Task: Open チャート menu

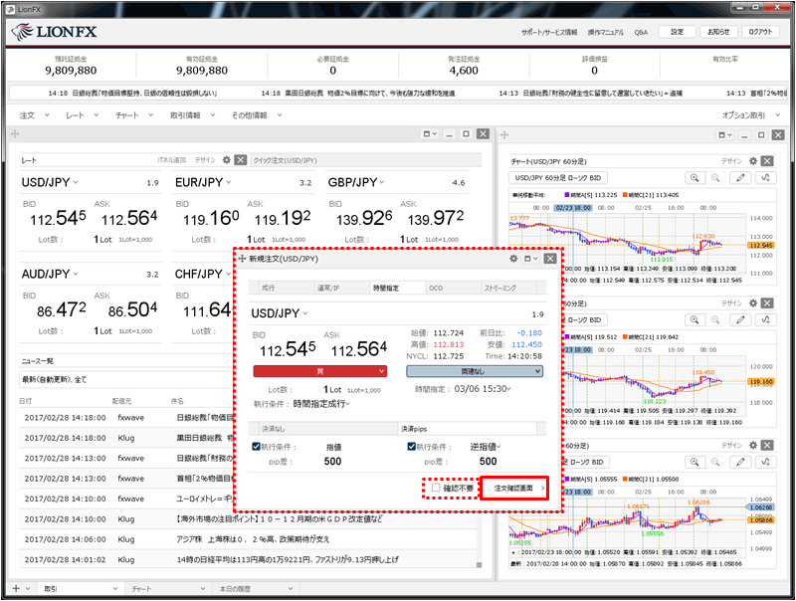Action: coord(134,115)
